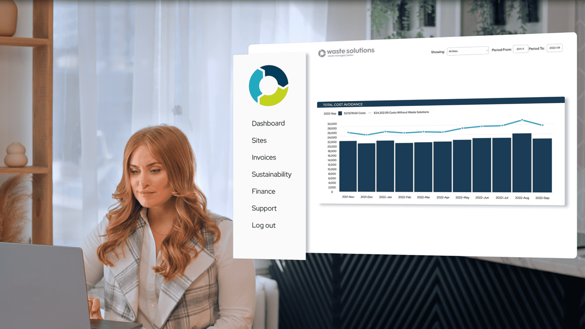
Task: Click the waste solutions header logo
Action: pos(346,52)
